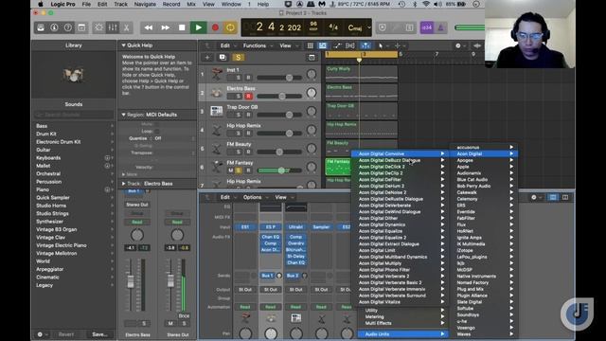Start playback with the green play button

click(198, 27)
